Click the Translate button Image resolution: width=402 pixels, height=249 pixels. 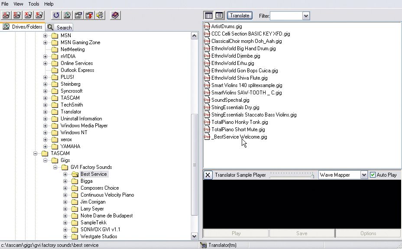pos(240,16)
